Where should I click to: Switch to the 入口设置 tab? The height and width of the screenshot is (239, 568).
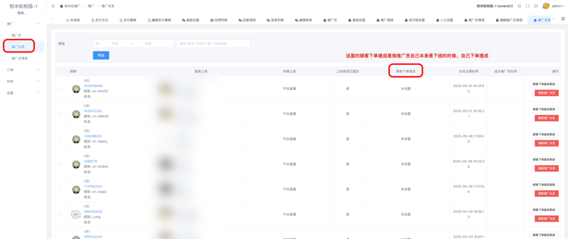point(444,20)
